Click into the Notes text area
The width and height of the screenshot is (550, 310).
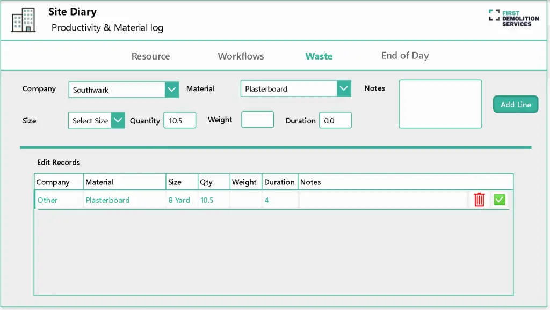pos(440,104)
